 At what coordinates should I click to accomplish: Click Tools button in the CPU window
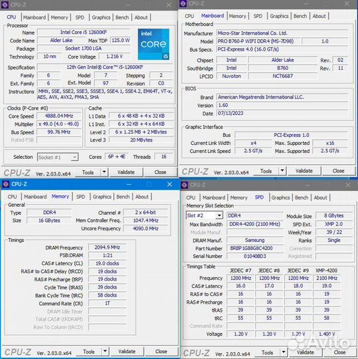click(x=88, y=172)
